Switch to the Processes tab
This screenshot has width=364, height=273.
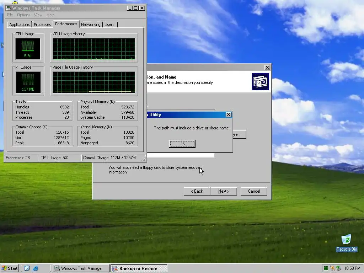(x=42, y=25)
